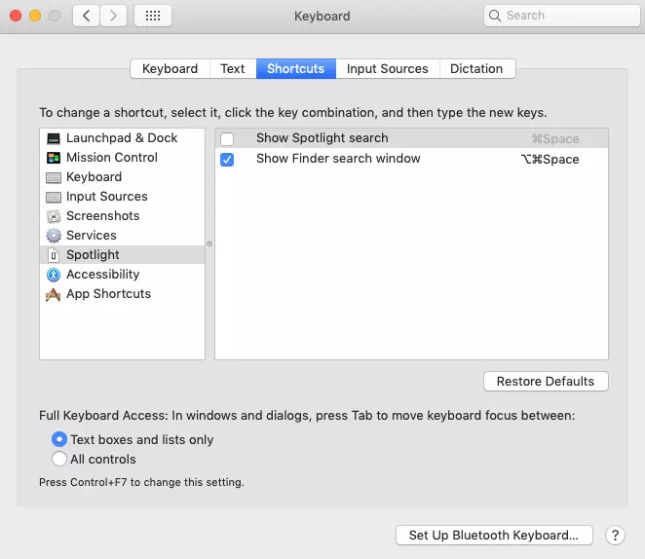This screenshot has height=559, width=645.
Task: Select the All controls radio button
Action: point(59,459)
